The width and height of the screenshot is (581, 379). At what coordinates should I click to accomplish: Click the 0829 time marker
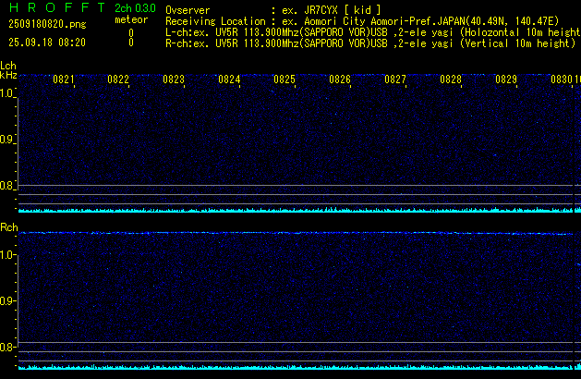pos(506,80)
